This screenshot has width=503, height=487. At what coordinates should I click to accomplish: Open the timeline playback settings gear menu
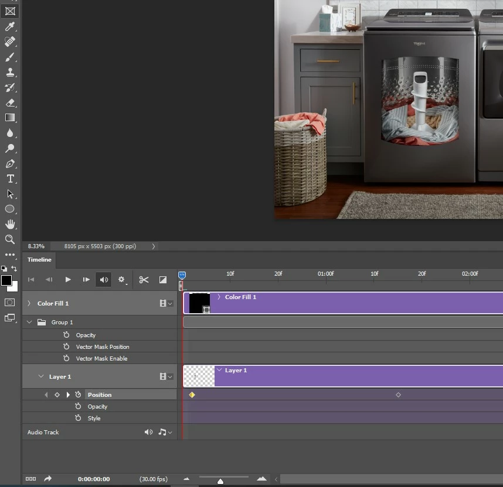122,280
